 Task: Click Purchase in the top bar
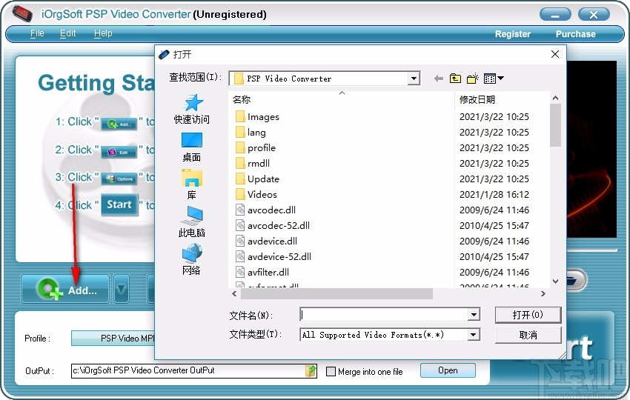[x=575, y=34]
